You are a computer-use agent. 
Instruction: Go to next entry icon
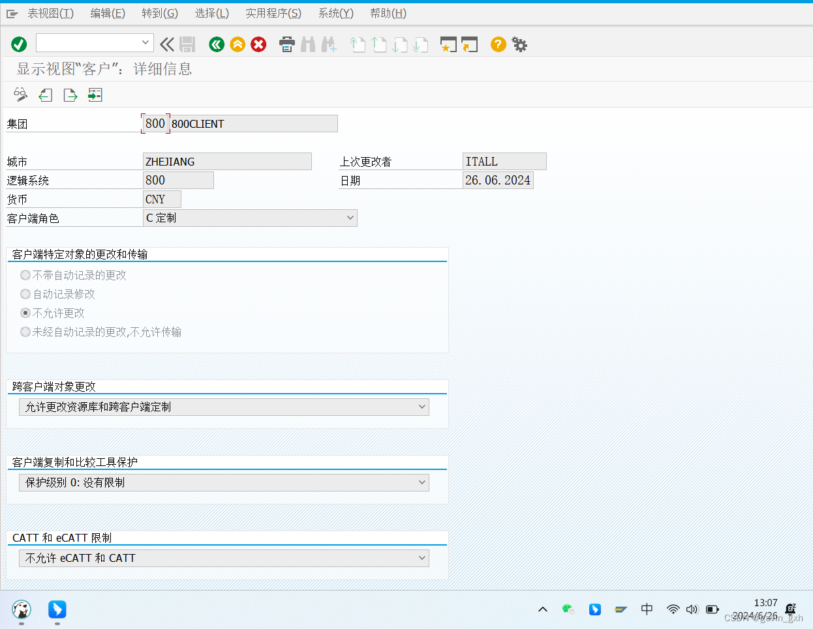[70, 95]
